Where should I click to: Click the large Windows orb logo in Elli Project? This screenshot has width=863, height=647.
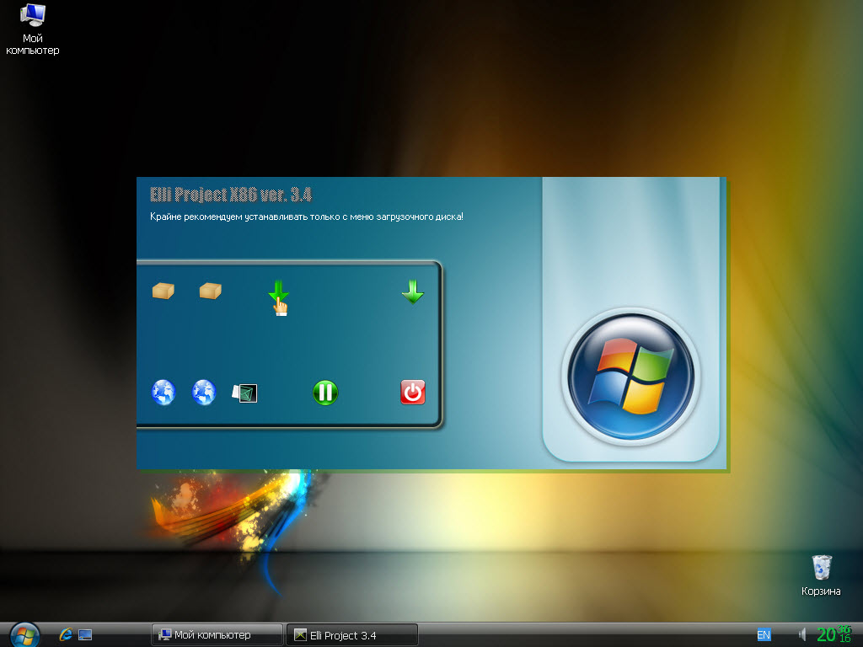tap(630, 377)
